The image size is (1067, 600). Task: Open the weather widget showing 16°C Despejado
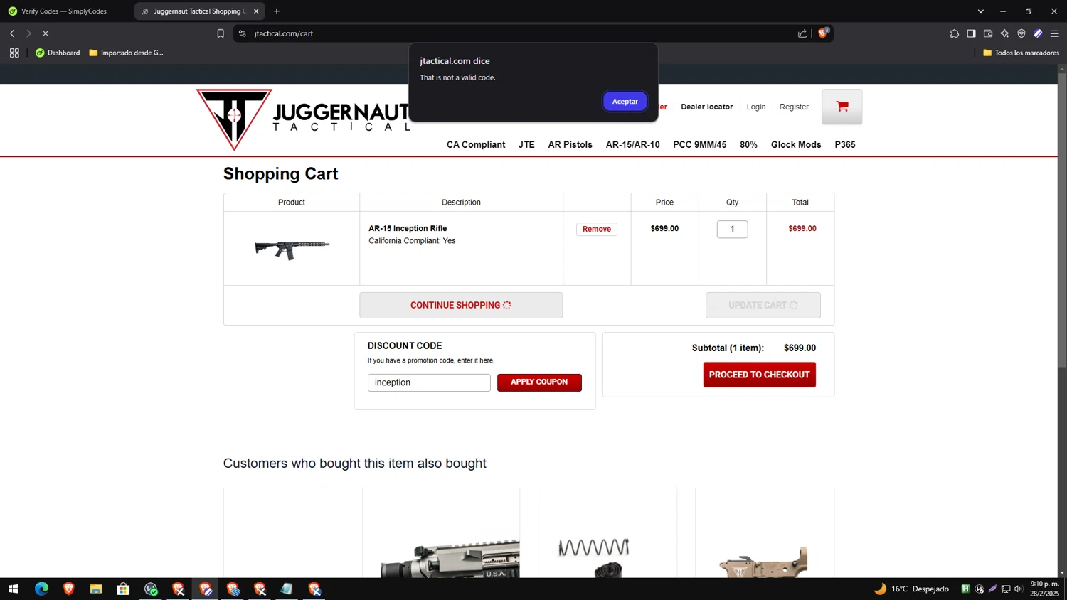912,589
